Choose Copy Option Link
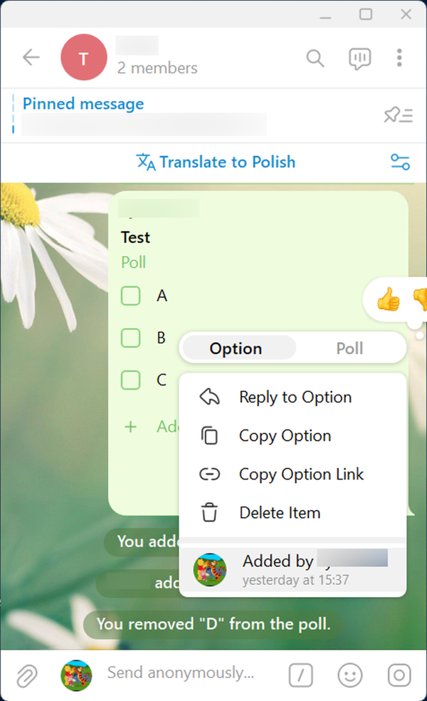This screenshot has height=701, width=427. tap(301, 474)
